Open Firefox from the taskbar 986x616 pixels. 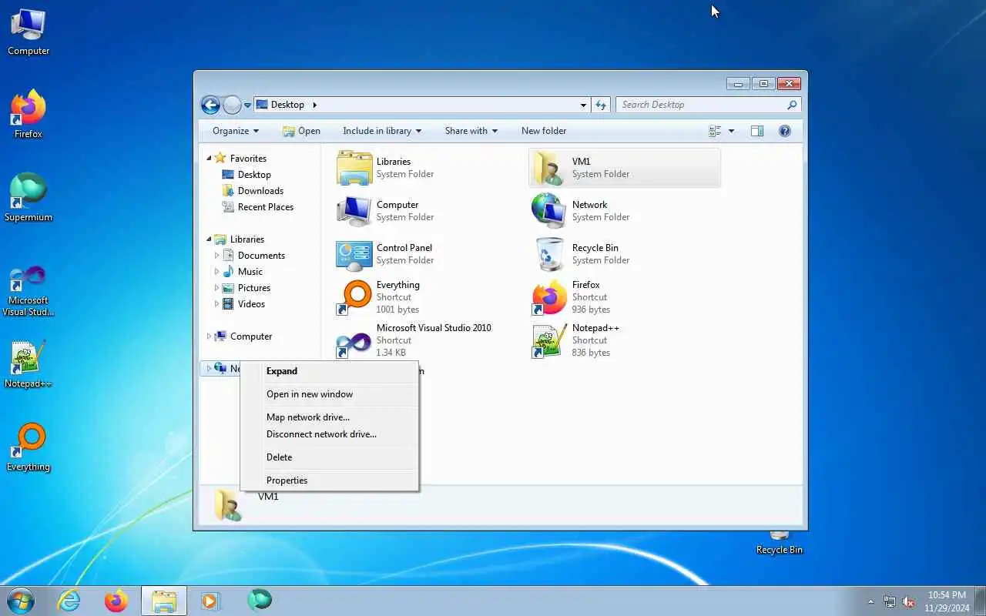[116, 601]
